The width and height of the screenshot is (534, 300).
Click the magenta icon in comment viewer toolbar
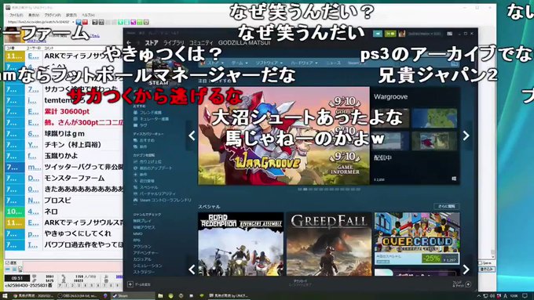pyautogui.click(x=133, y=22)
